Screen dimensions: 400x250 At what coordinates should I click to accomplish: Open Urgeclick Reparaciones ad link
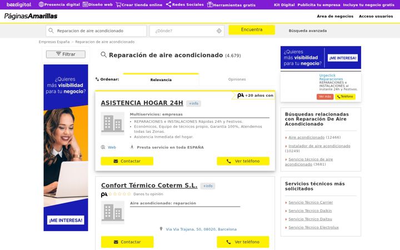(x=331, y=77)
